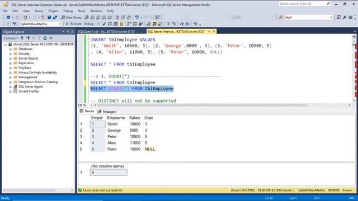Click the SQL Server Agent icon
Viewport: 358px width, 201px height.
tap(15, 87)
